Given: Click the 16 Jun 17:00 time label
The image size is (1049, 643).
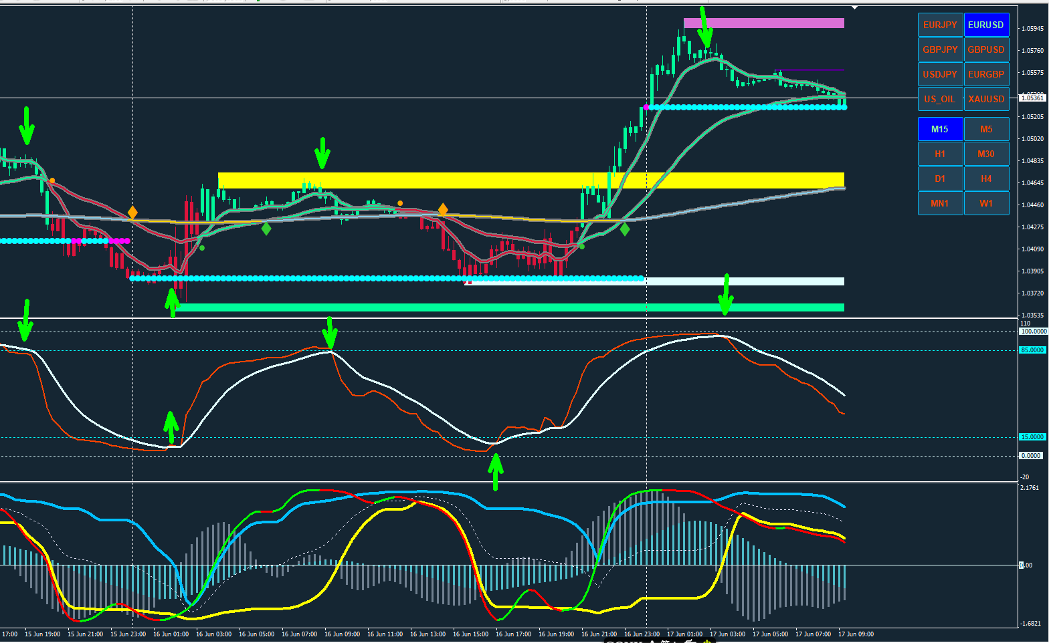Looking at the screenshot, I should coord(513,634).
